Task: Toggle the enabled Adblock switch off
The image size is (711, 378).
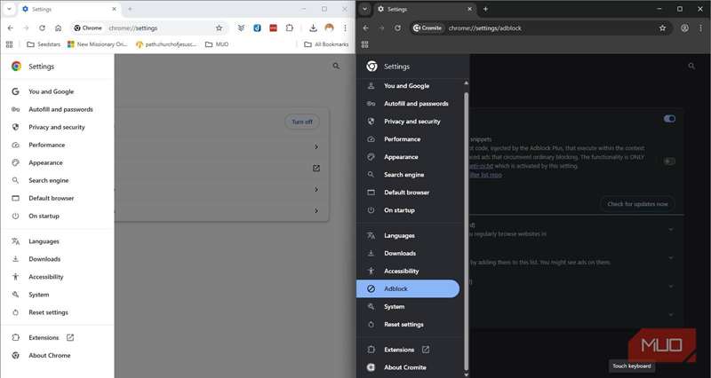Action: 669,118
